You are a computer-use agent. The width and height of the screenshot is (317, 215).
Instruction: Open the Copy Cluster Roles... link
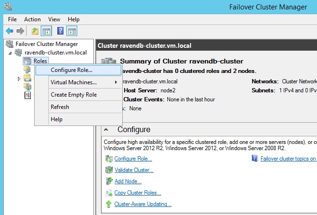click(x=138, y=193)
